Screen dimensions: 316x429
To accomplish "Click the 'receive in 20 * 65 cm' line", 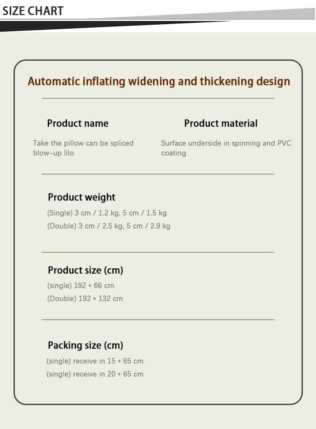I will click(x=95, y=374).
